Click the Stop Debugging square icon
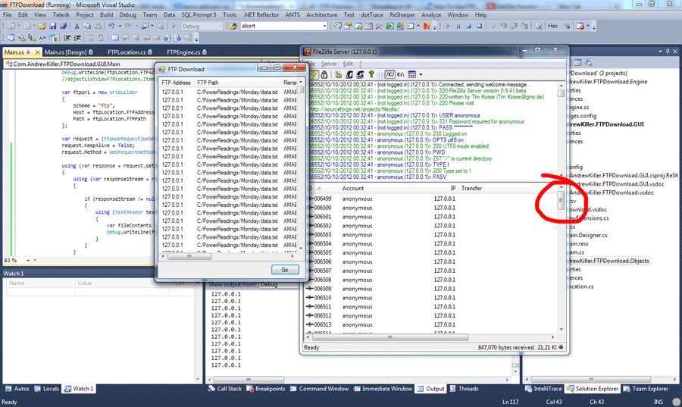 [469, 26]
